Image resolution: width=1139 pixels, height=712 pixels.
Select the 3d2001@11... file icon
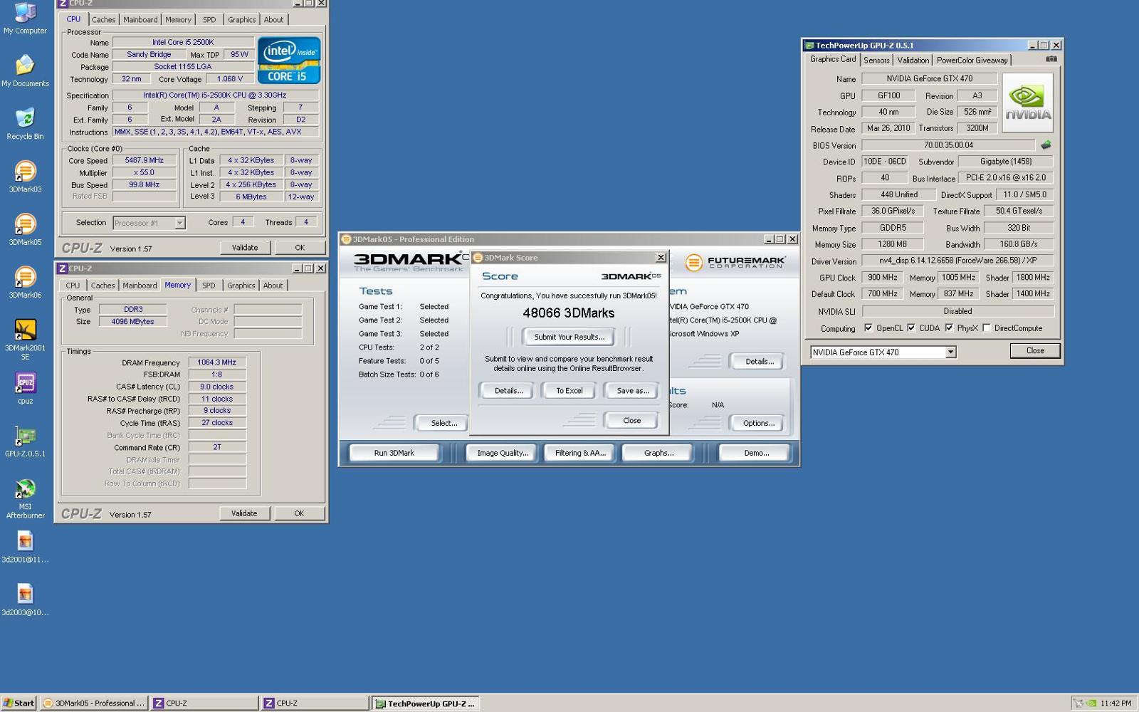click(25, 547)
